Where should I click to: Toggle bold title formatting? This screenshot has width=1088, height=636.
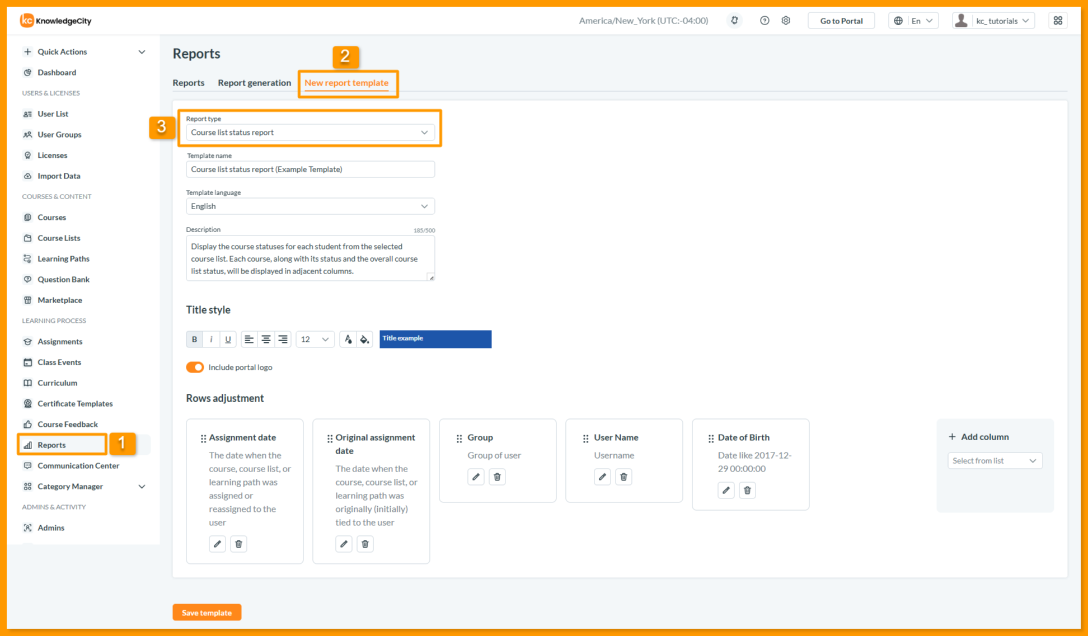(x=194, y=339)
